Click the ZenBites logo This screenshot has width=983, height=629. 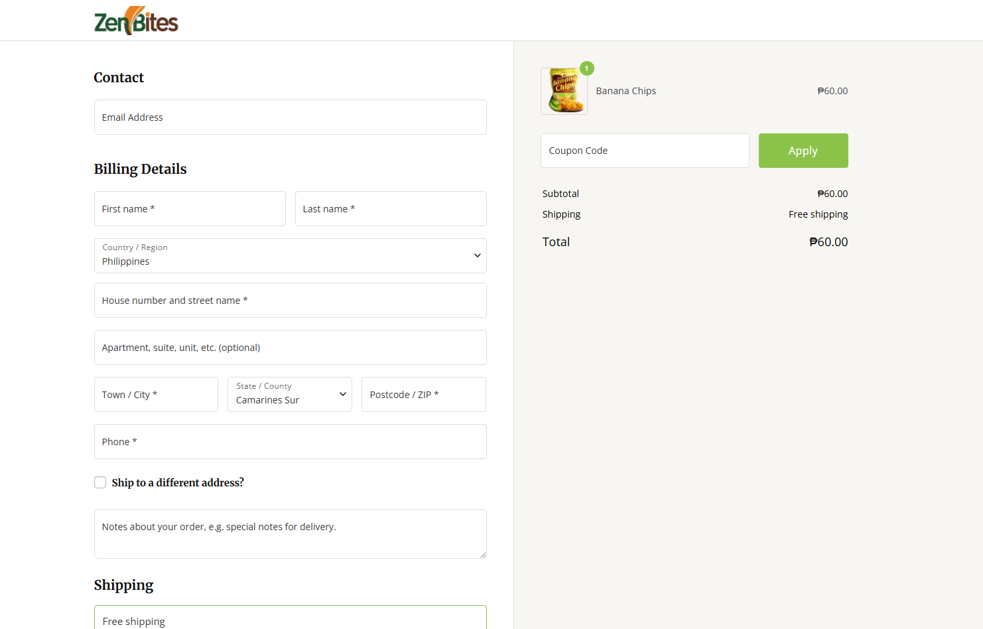point(135,20)
